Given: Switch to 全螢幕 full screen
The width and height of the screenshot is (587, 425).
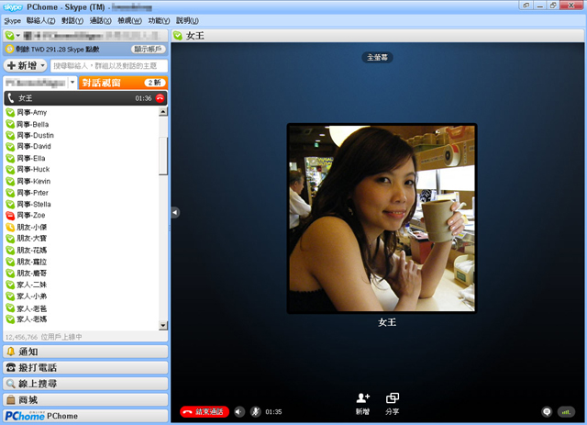Looking at the screenshot, I should [377, 57].
